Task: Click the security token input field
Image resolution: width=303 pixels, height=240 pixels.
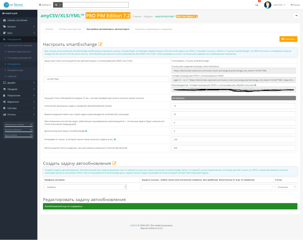Action: [x=107, y=79]
